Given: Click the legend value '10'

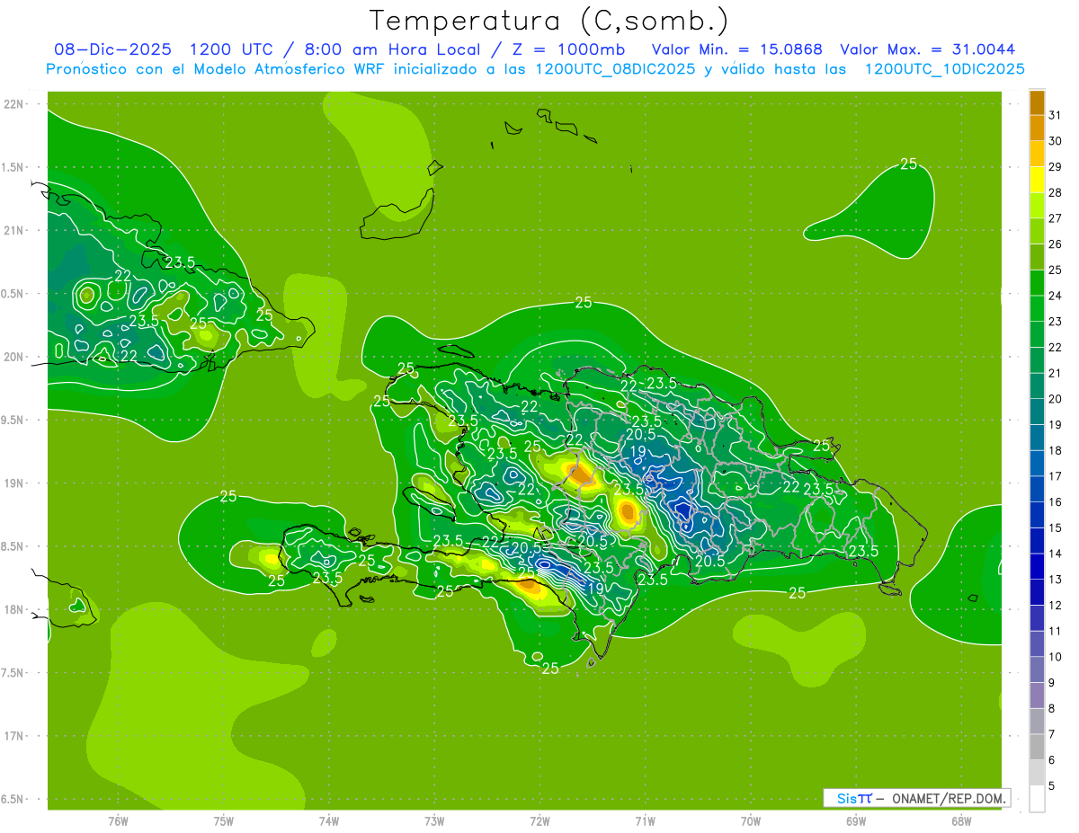Looking at the screenshot, I should [1055, 657].
